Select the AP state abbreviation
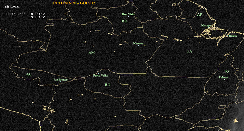This screenshot has height=131, width=244. (199, 15)
